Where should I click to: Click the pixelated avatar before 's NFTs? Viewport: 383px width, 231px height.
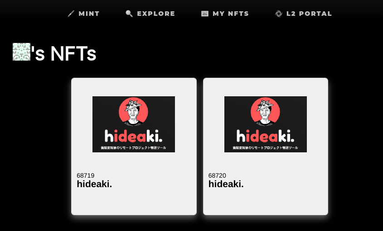(21, 52)
